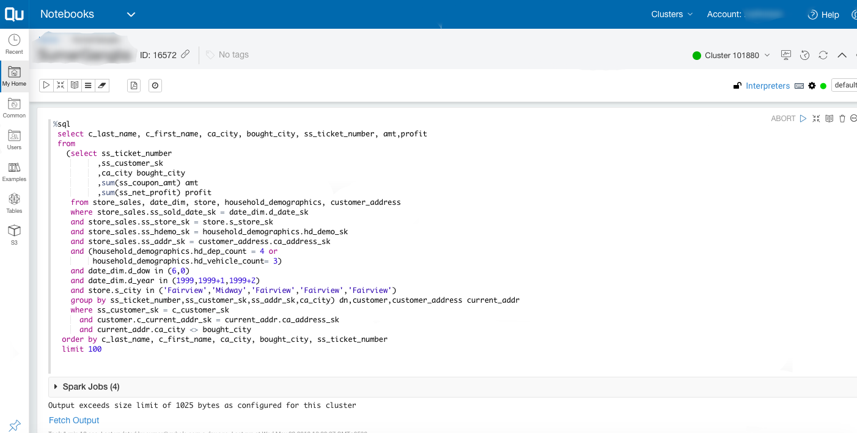Viewport: 857px width, 433px height.
Task: Copy notebook link next to ID 16572
Action: tap(185, 54)
